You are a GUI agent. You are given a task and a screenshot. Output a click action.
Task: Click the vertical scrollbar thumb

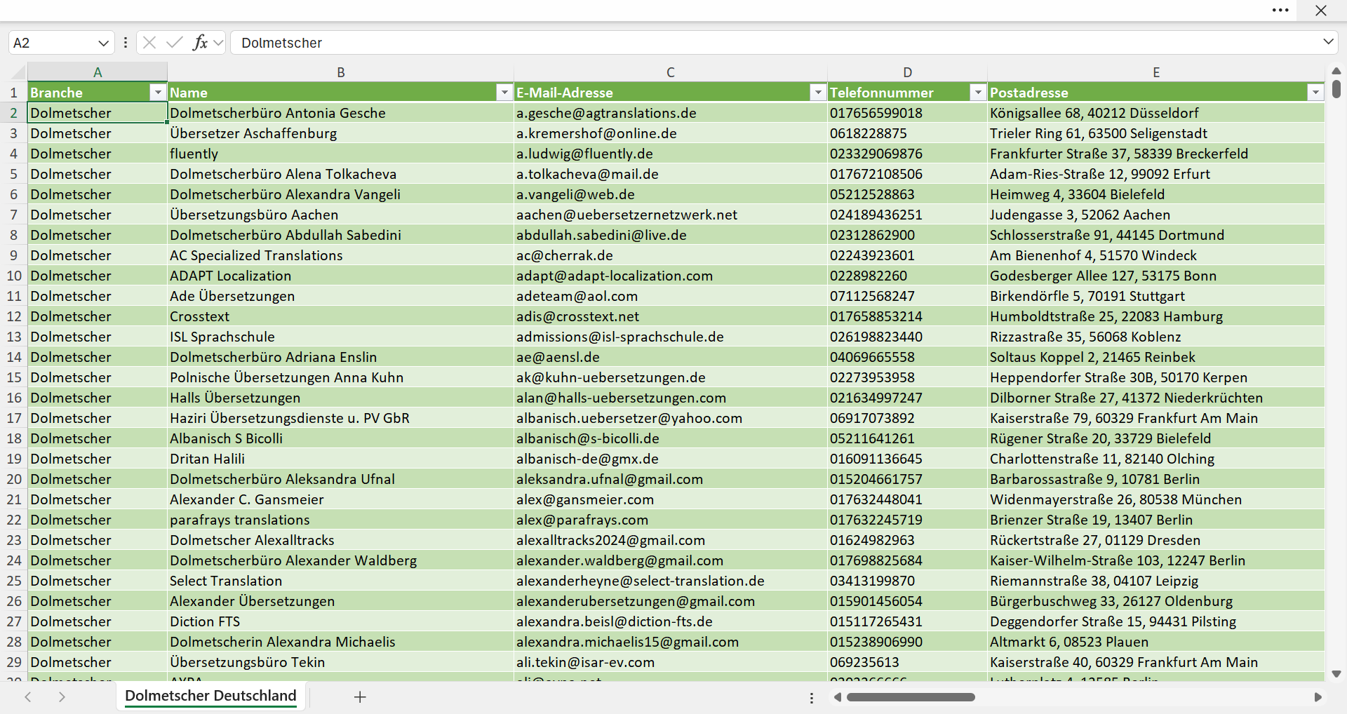click(x=1336, y=89)
